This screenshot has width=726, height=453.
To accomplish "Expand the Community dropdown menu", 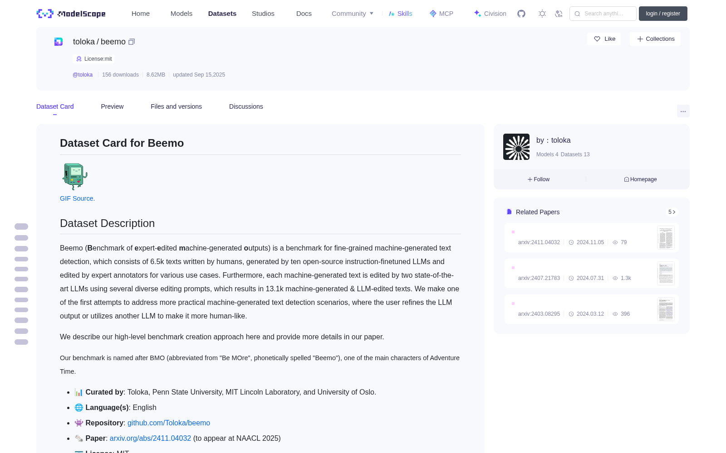I will (x=353, y=14).
